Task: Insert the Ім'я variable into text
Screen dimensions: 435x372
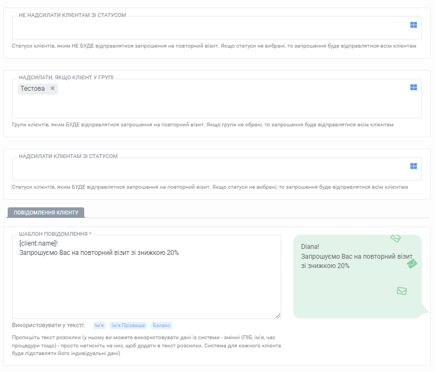Action: pyautogui.click(x=99, y=326)
